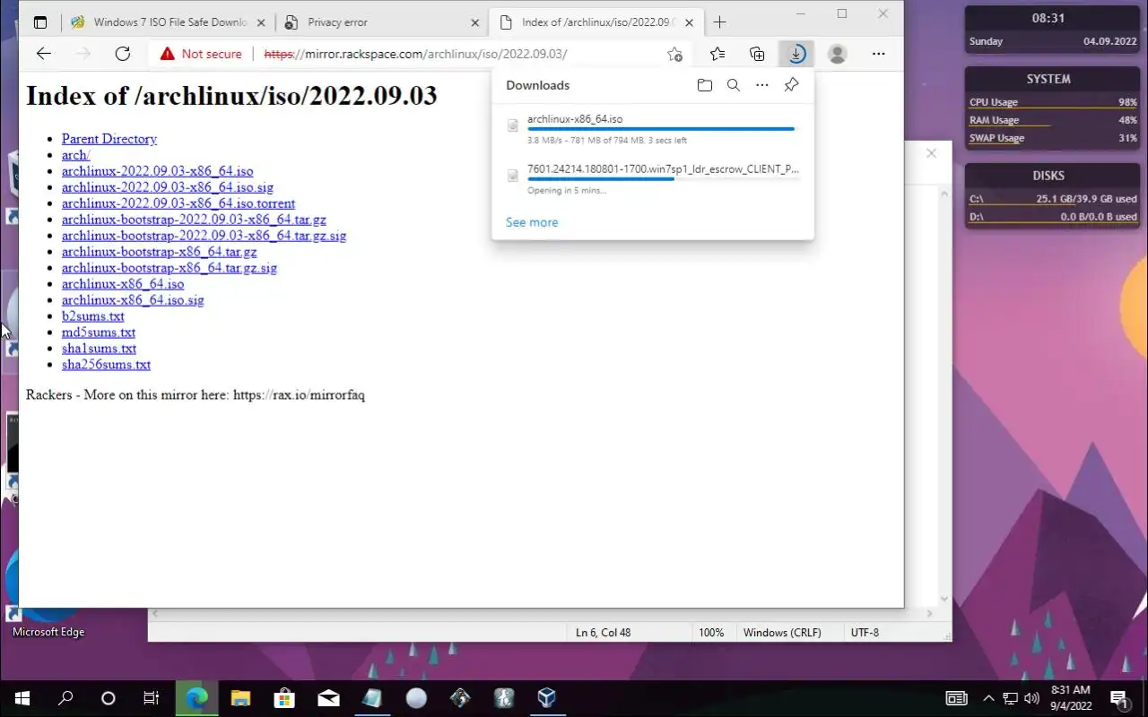Reload the page with the refresh icon
Screen dimensions: 1148x717
(x=123, y=54)
